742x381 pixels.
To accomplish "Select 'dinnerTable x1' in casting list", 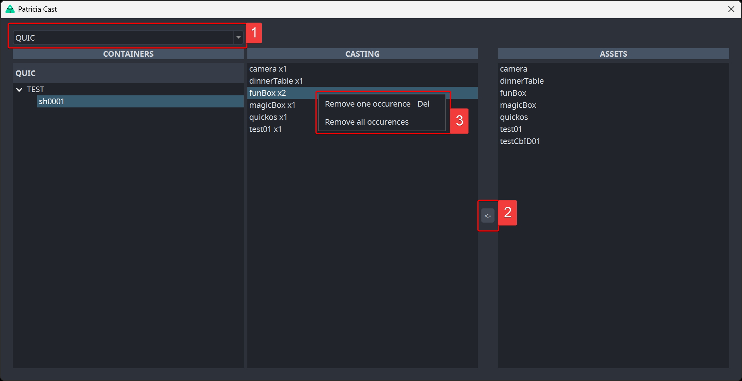I will click(276, 81).
